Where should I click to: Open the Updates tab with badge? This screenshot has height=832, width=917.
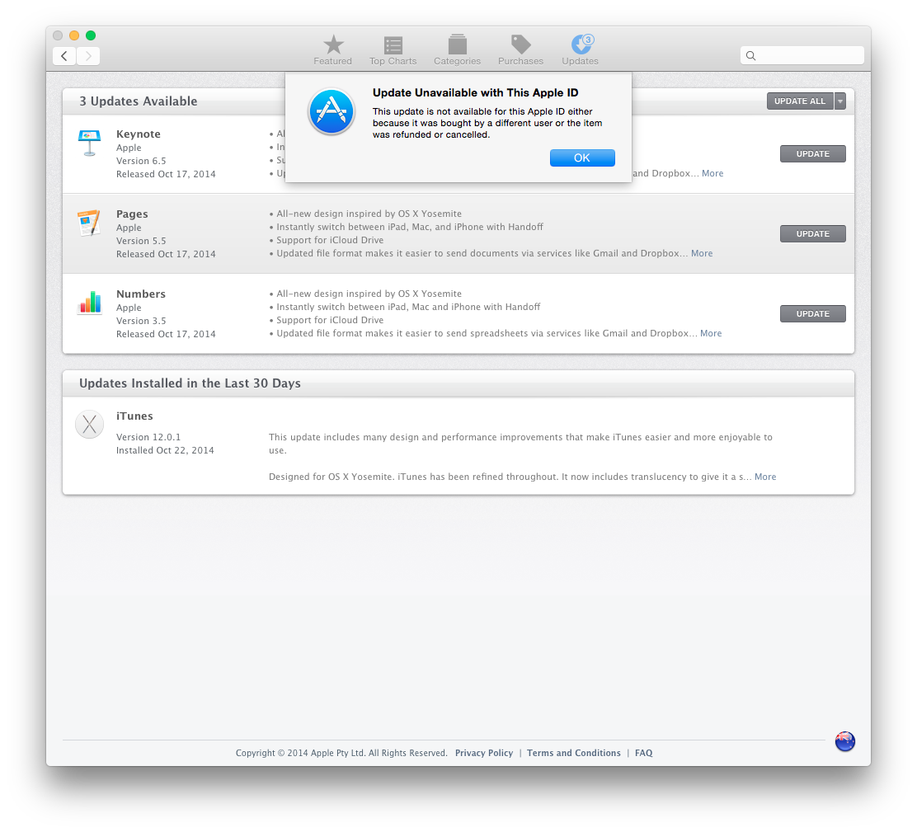click(581, 49)
